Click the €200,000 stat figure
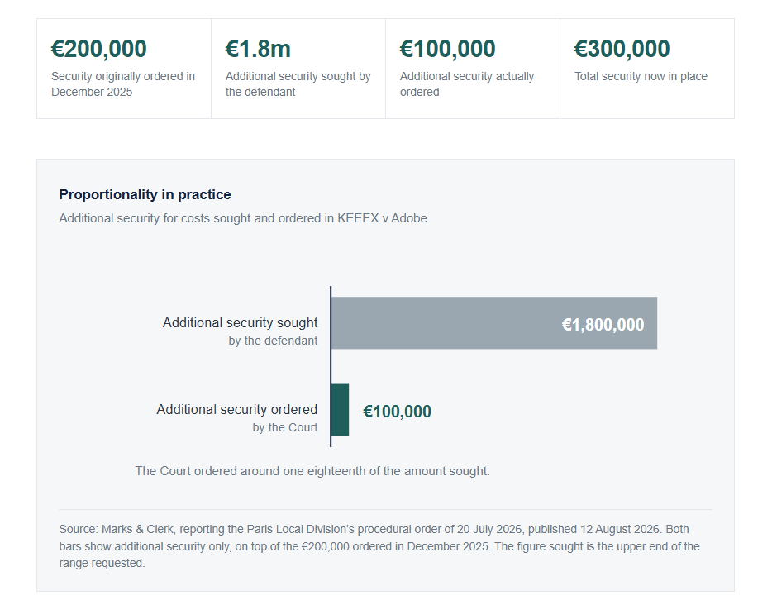The width and height of the screenshot is (772, 605). coord(99,49)
